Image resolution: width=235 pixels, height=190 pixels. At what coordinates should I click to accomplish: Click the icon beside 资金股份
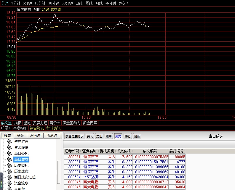[x=9, y=148]
